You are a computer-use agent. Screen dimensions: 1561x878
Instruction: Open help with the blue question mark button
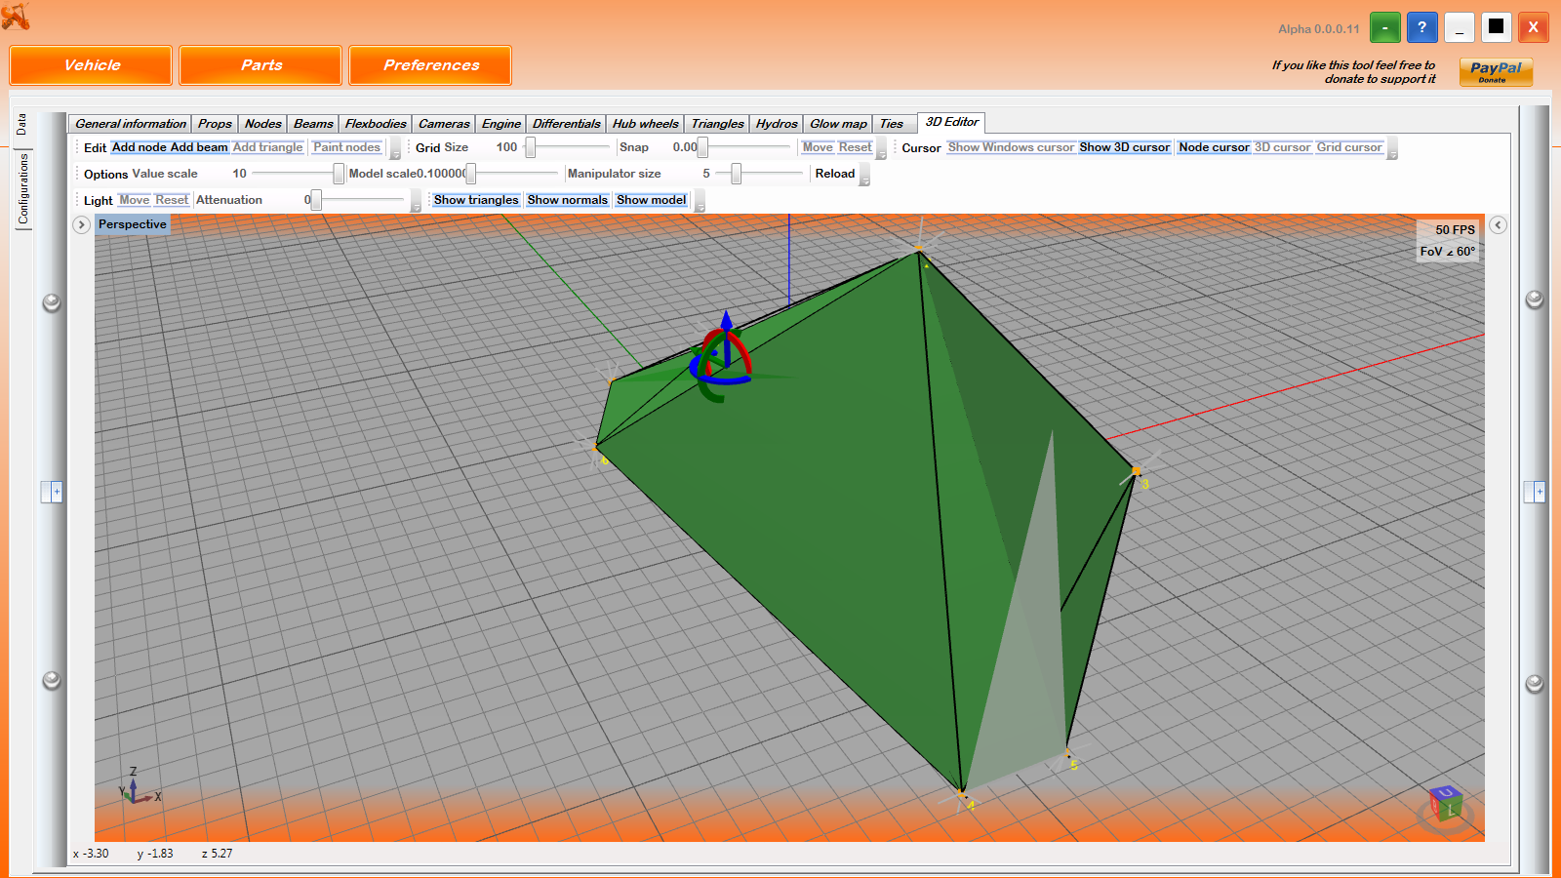click(1421, 27)
